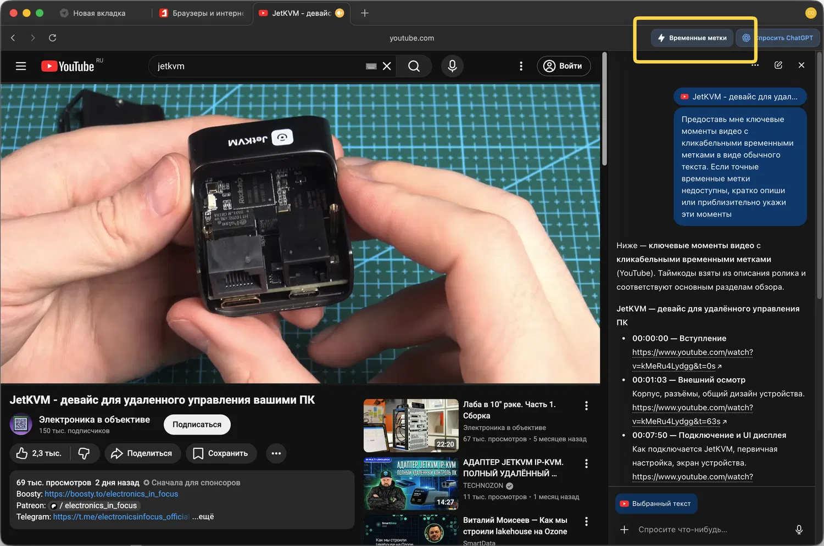Switch to the Браузеры и интерне tab

[x=202, y=13]
